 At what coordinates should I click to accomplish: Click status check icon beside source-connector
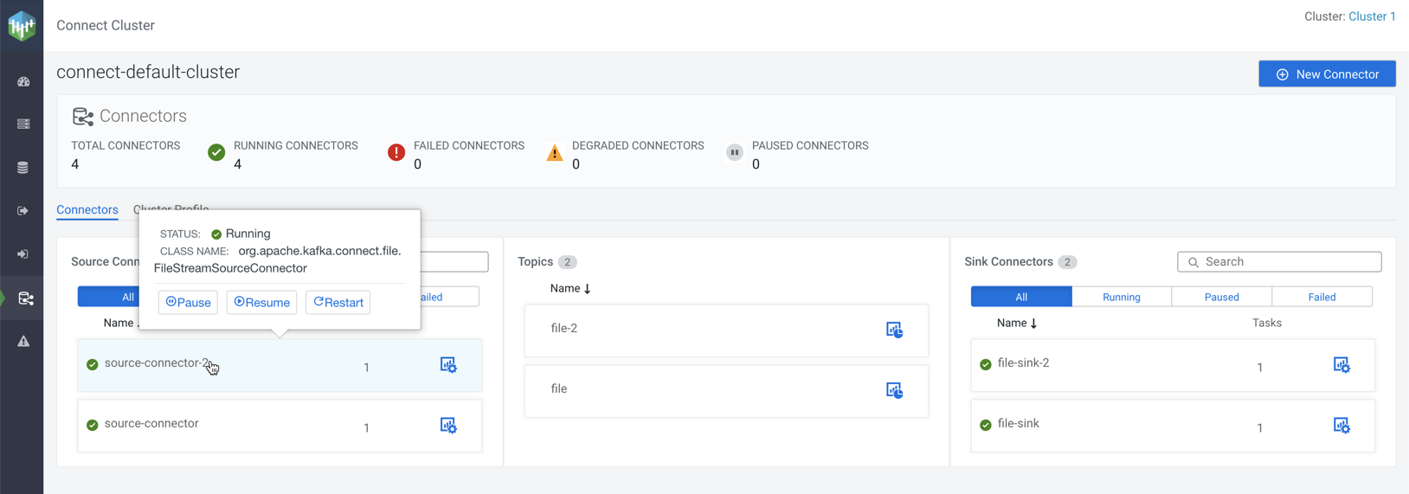coord(93,425)
